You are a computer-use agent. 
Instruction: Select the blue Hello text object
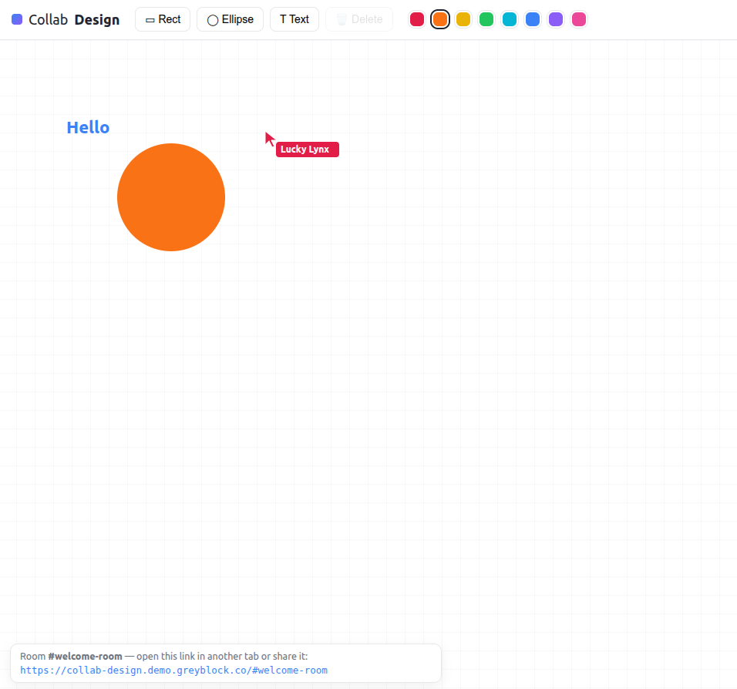click(88, 127)
